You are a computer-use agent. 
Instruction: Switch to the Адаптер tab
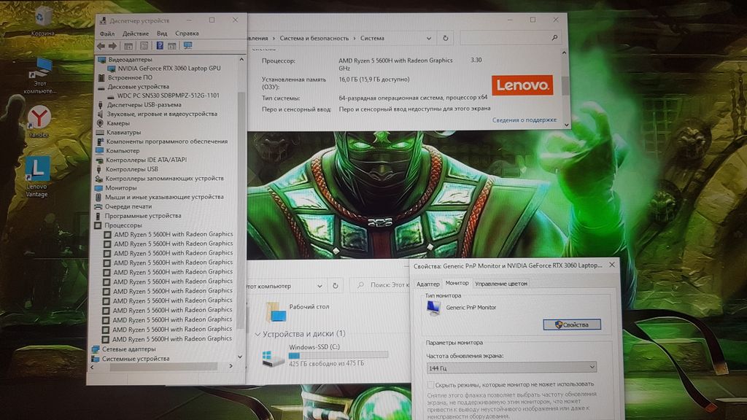click(x=427, y=284)
